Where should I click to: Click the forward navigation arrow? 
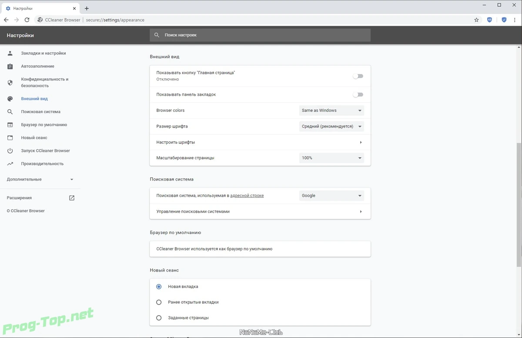point(17,20)
